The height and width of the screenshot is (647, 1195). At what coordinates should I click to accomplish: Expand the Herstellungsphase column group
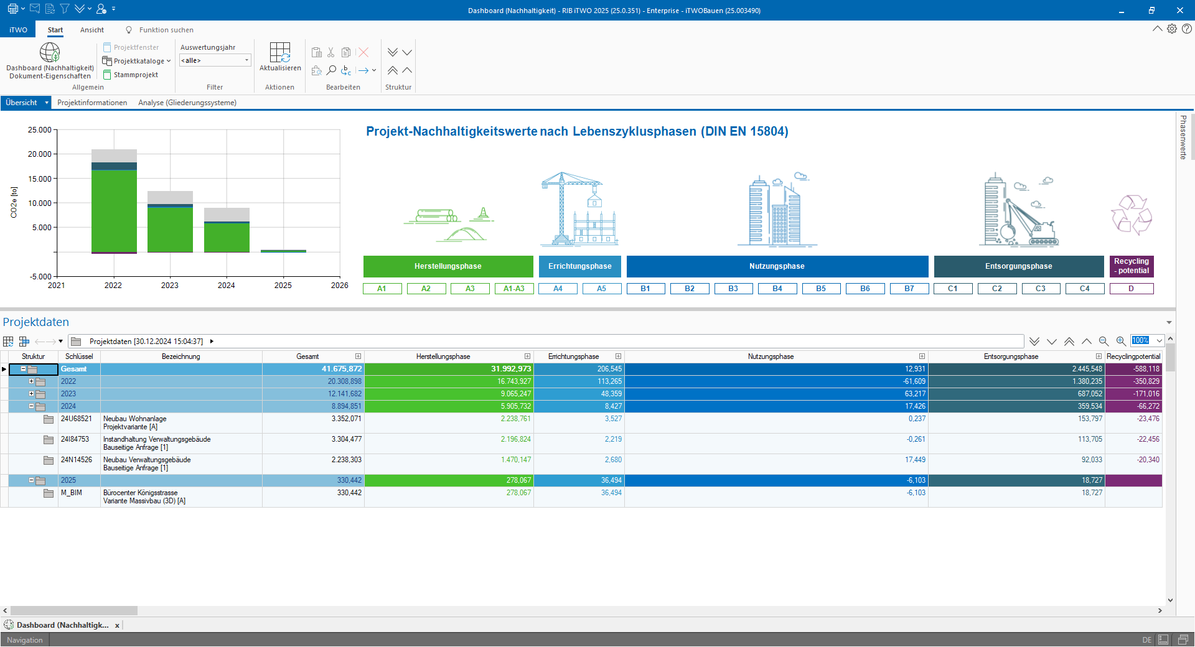tap(527, 356)
